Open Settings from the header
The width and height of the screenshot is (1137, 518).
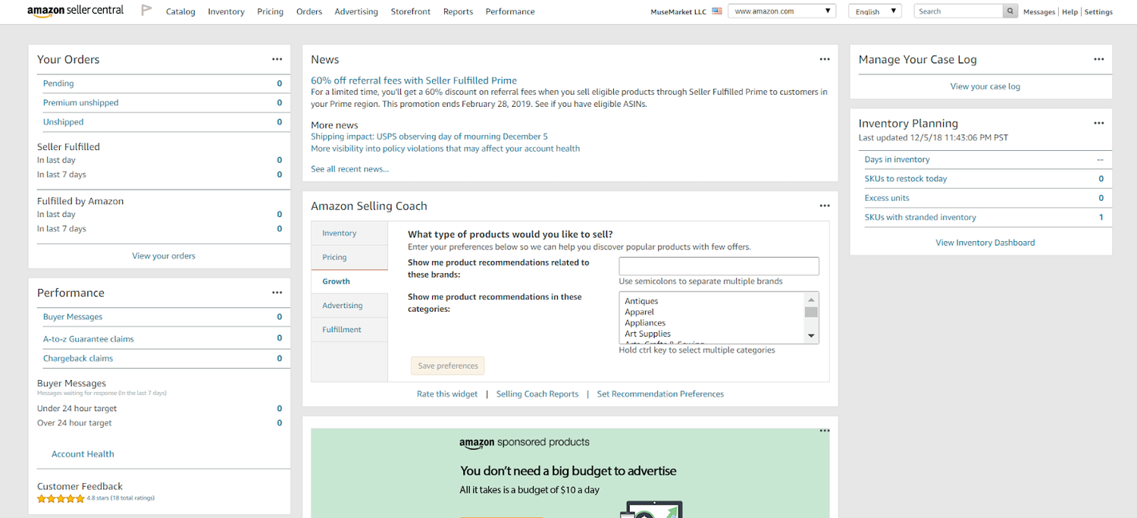[1098, 12]
